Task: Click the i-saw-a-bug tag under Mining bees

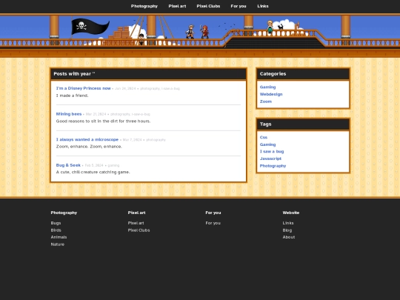Action: pyautogui.click(x=141, y=114)
